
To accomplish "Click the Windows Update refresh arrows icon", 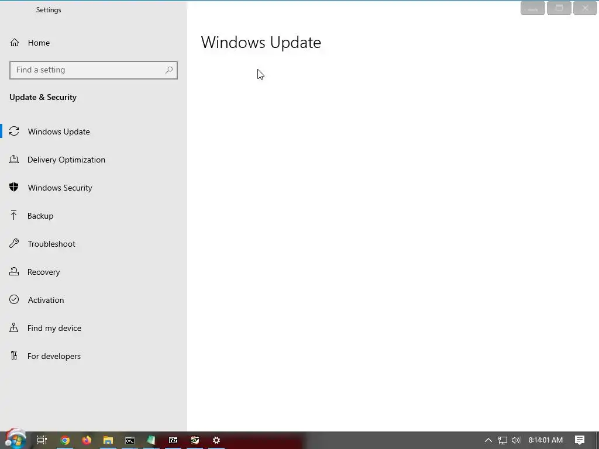I will 14,132.
